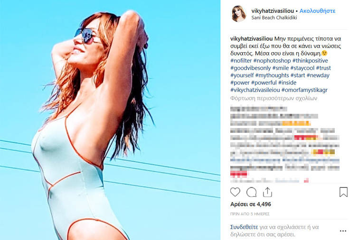Open the Sani Beach Chalkidiki location
Viewport: 349px width, 240px height.
tap(274, 18)
